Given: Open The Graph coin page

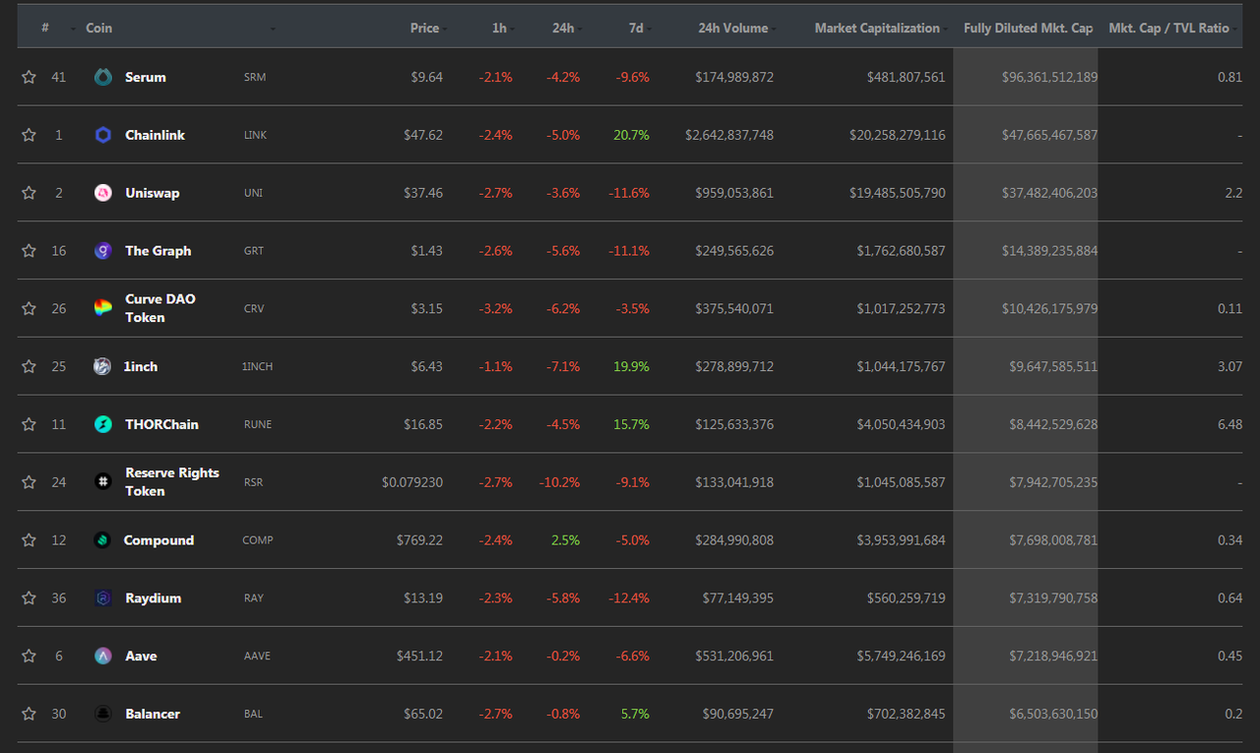Looking at the screenshot, I should (158, 251).
